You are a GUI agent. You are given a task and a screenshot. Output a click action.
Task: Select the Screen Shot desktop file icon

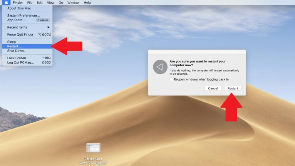click(93, 148)
